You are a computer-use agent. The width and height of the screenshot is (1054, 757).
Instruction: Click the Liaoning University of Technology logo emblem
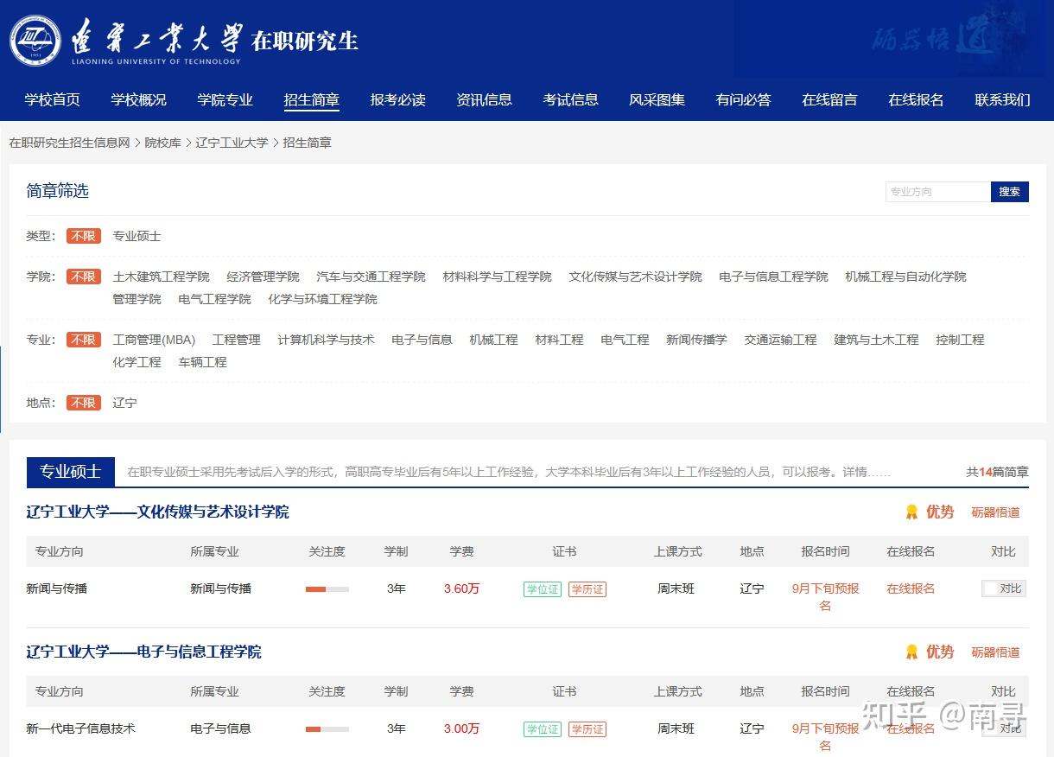click(35, 41)
